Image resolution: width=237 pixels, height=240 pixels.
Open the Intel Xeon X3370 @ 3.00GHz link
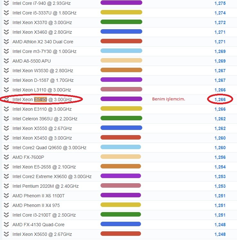coord(42,22)
